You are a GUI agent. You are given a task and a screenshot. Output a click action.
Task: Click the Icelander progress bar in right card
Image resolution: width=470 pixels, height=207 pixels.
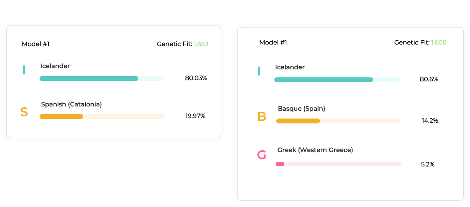[337, 80]
